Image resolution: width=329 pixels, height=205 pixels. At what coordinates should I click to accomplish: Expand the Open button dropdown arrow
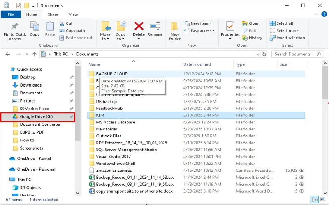[262, 23]
